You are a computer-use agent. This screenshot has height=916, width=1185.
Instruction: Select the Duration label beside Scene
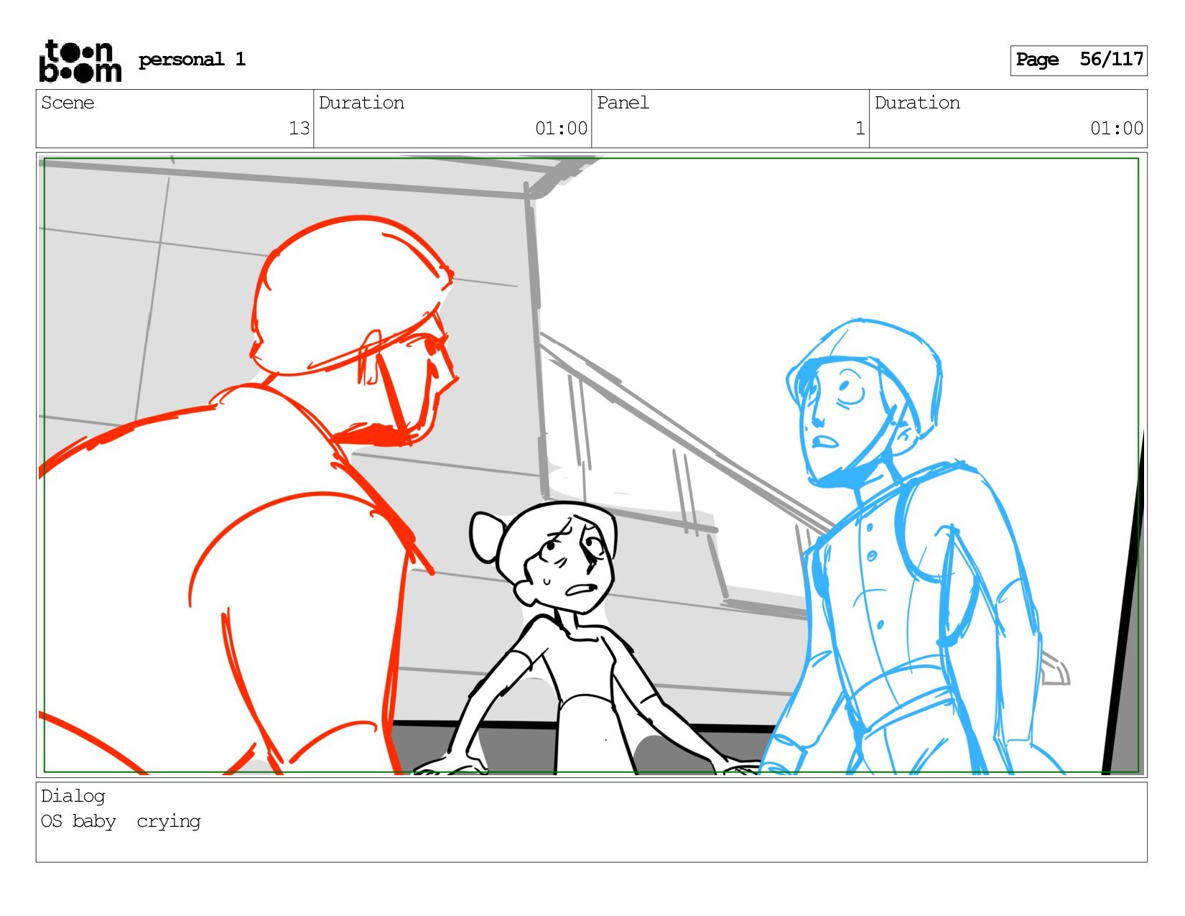pos(361,103)
